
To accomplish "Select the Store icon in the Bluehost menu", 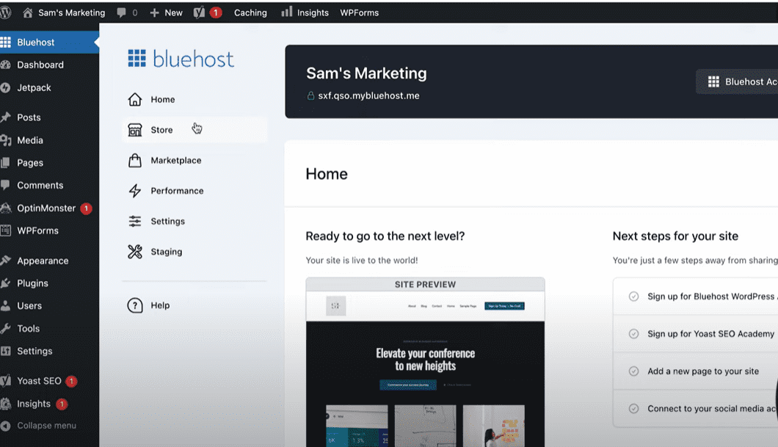I will tap(136, 129).
